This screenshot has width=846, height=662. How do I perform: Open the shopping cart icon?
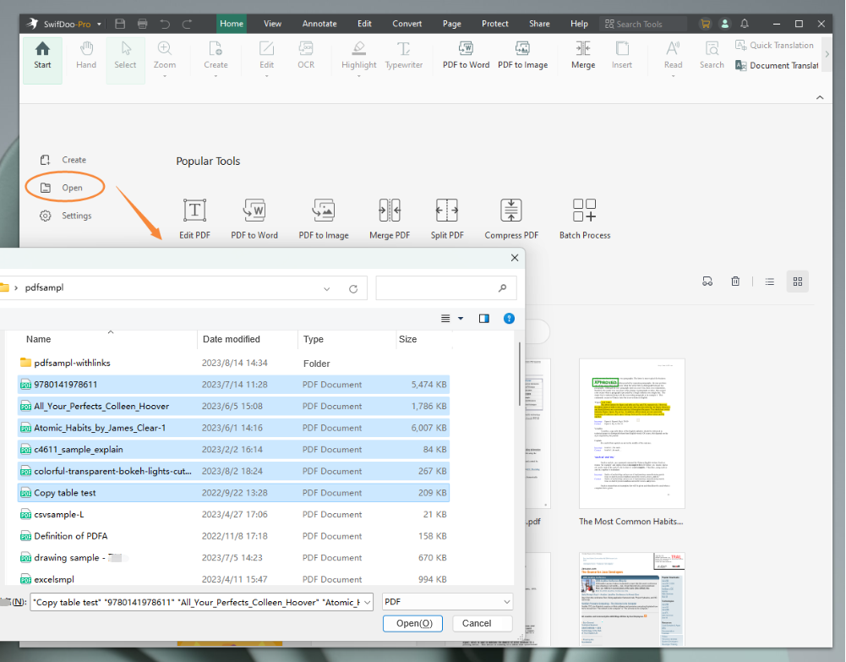(705, 24)
